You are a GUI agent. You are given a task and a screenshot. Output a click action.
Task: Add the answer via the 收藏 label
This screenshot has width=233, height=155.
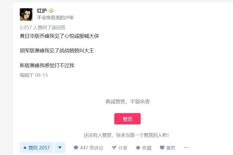point(147,148)
